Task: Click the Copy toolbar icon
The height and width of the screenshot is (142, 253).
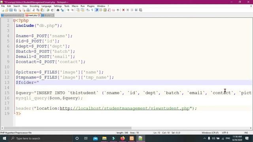Action: click(38, 10)
